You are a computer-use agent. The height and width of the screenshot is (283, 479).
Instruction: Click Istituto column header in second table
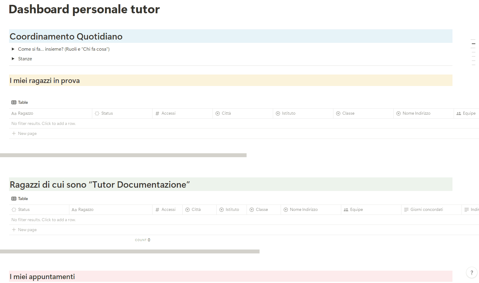click(232, 210)
